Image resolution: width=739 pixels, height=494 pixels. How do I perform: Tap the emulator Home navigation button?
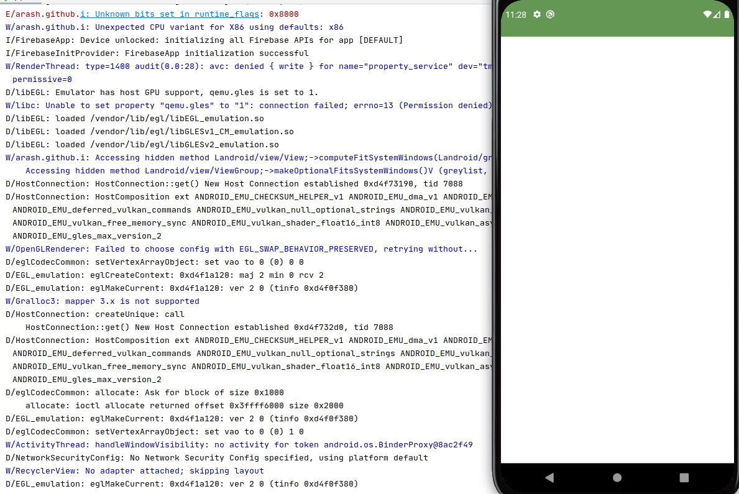pyautogui.click(x=617, y=477)
